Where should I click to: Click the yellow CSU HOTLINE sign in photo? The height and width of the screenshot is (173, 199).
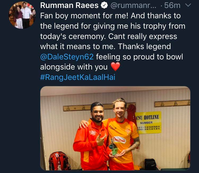pos(148,122)
